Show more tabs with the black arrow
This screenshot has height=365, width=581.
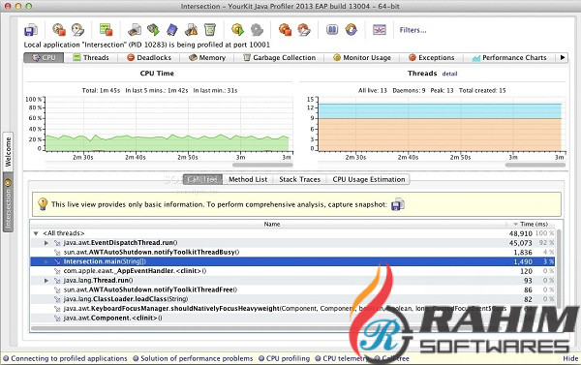click(x=563, y=58)
